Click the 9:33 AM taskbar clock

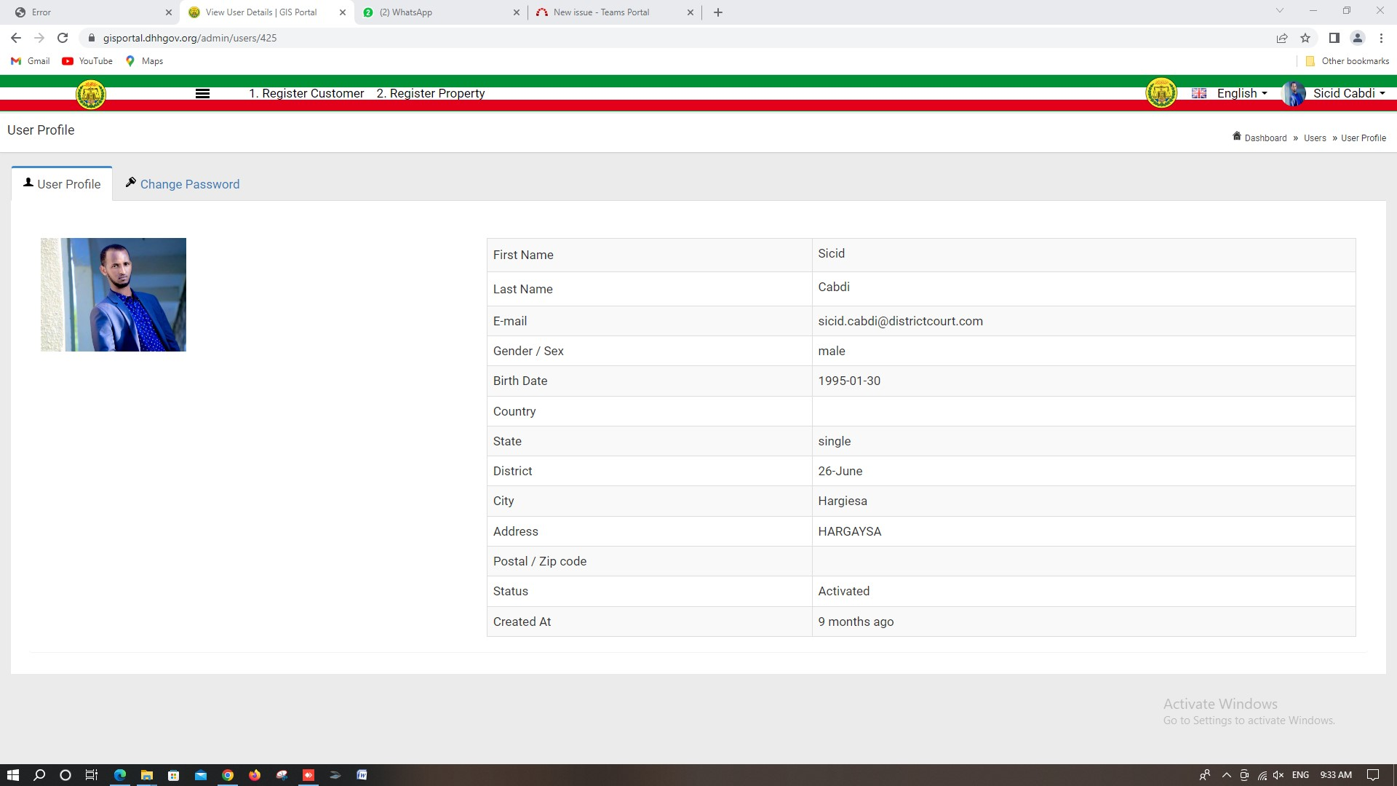1336,775
